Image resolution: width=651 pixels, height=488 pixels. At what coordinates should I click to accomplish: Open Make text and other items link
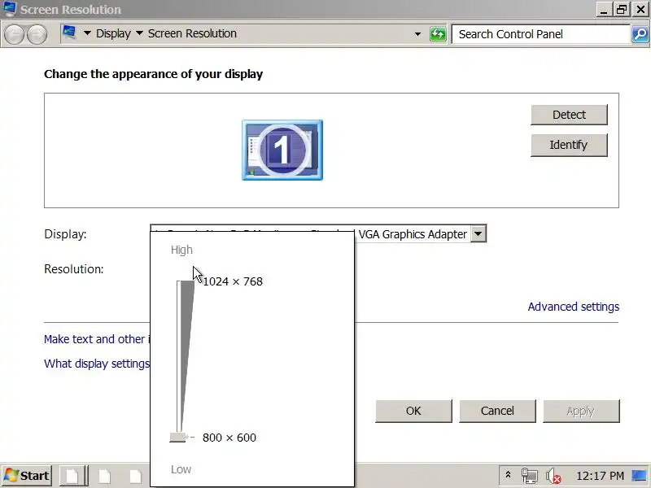pos(97,339)
